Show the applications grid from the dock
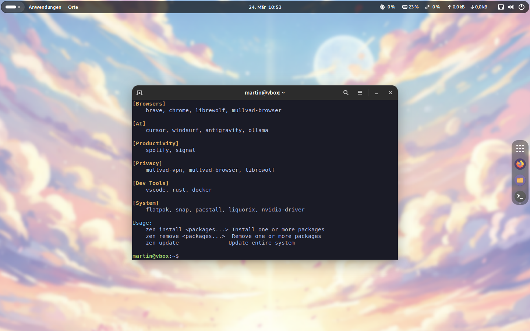 pyautogui.click(x=520, y=149)
